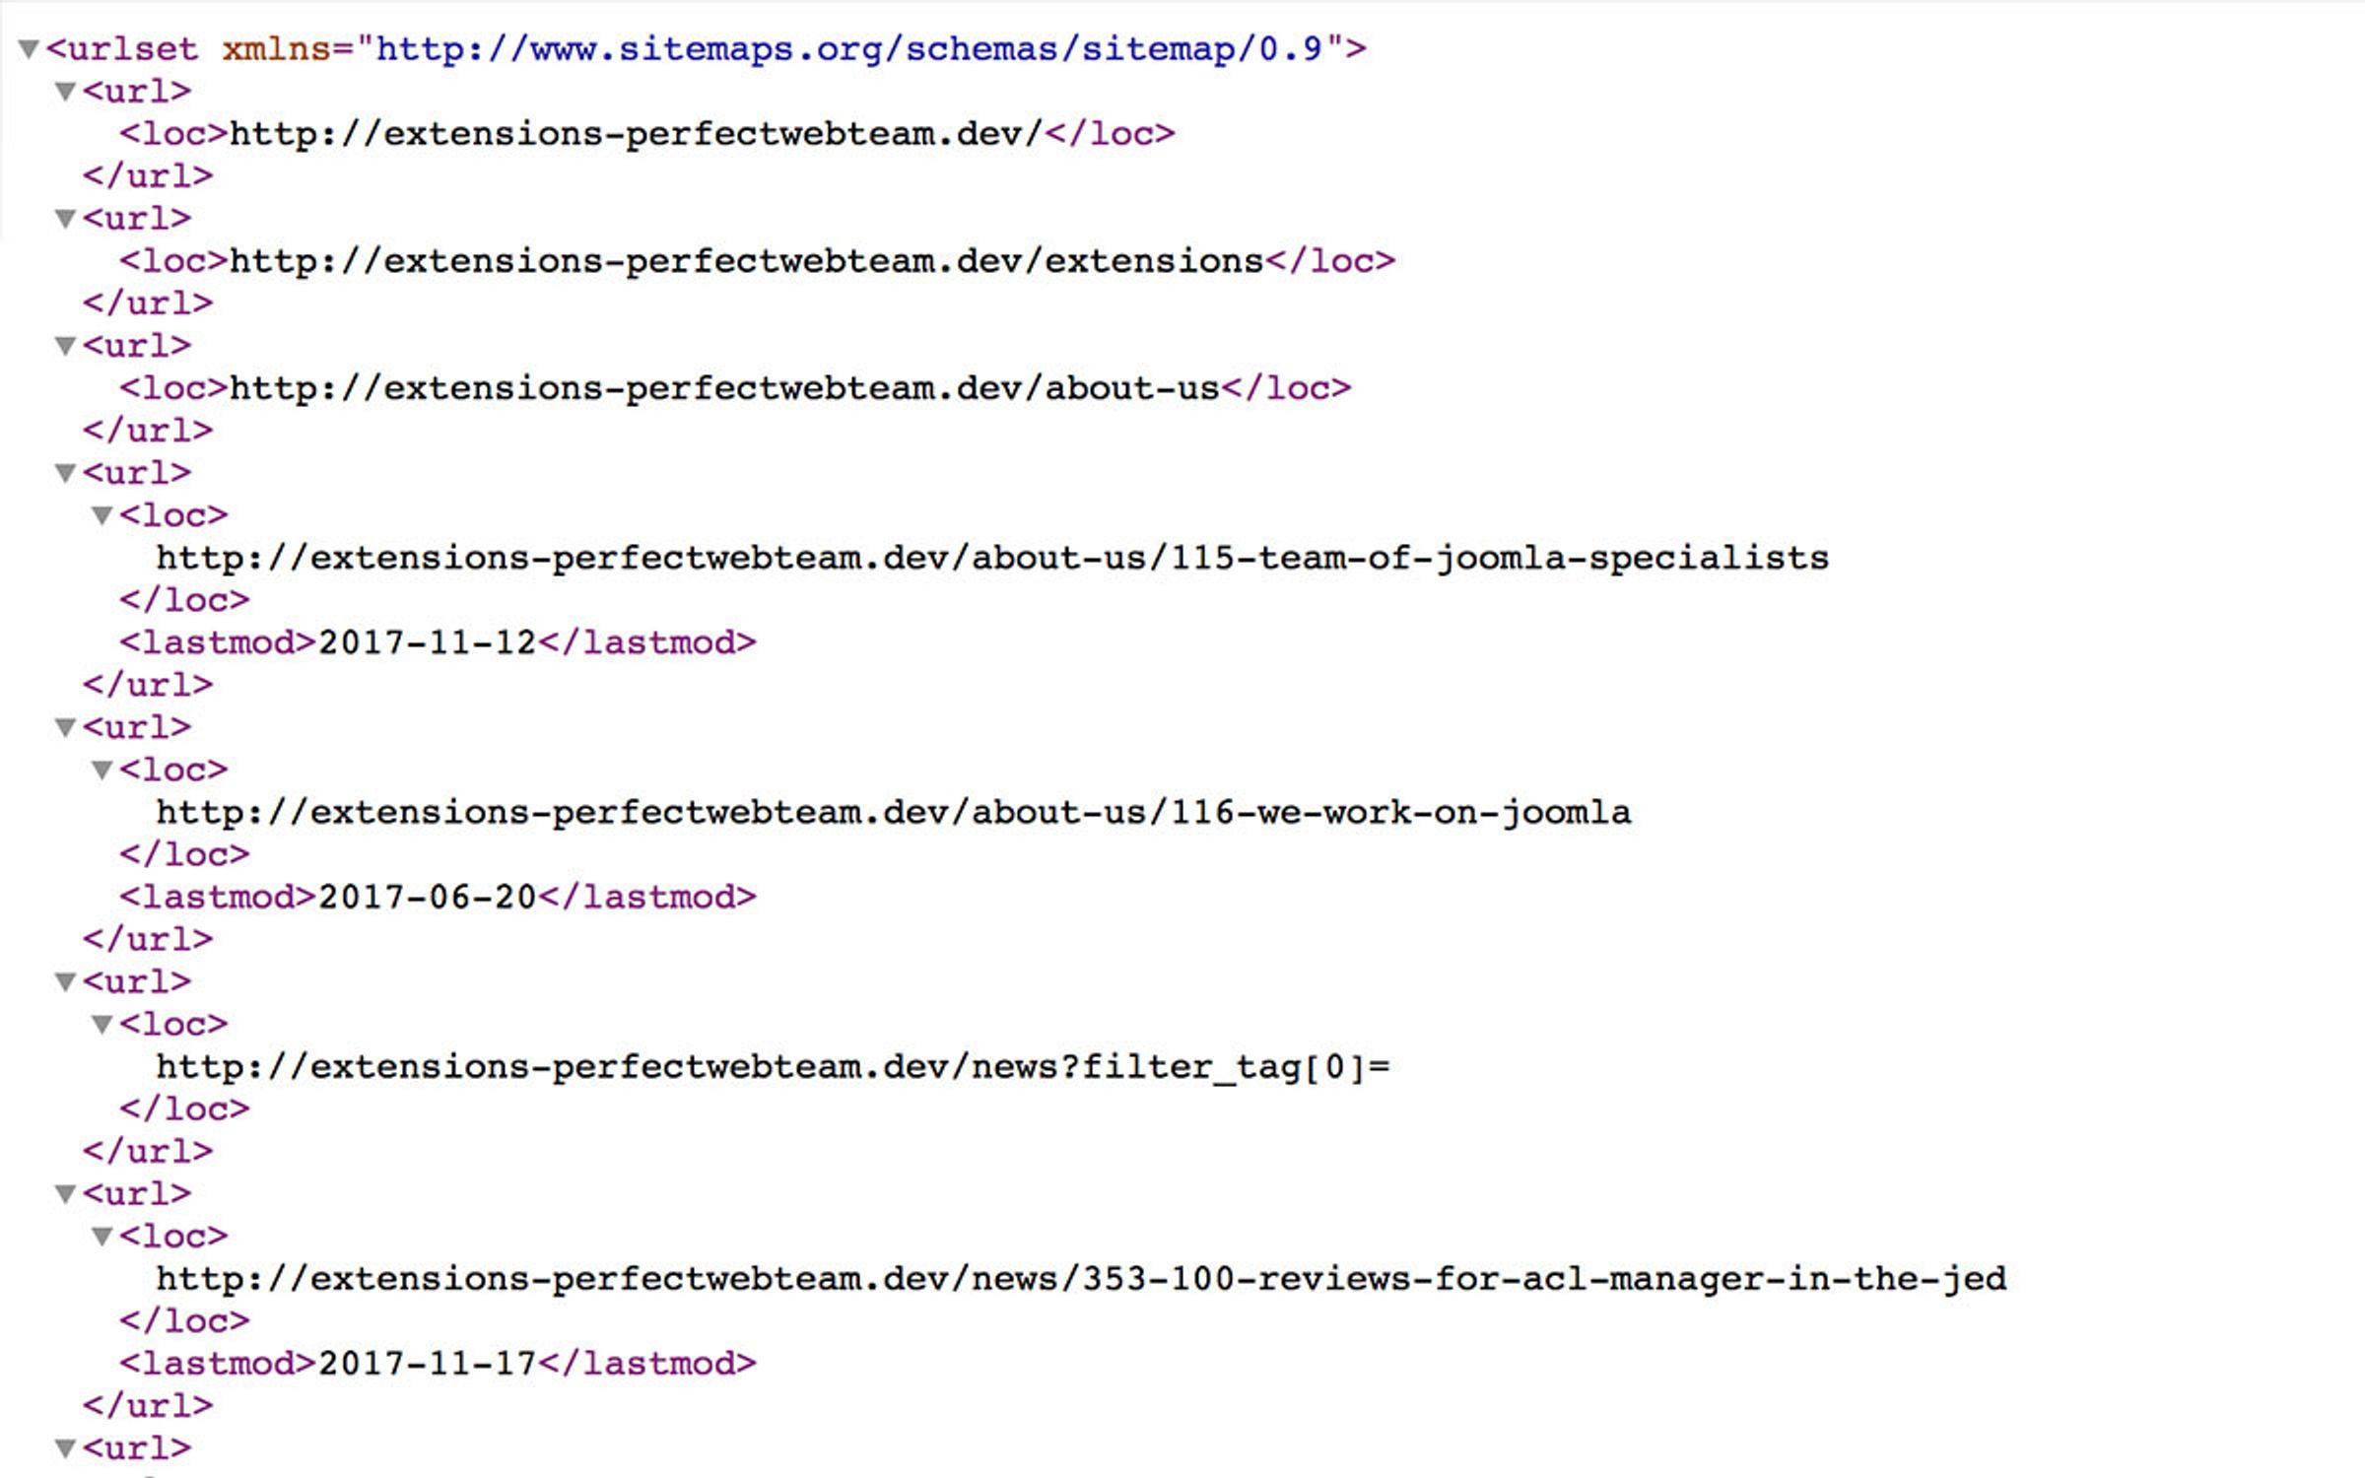Viewport: 2365px width, 1478px height.
Task: Collapse url node for news filter_tag entry
Action: click(x=66, y=981)
